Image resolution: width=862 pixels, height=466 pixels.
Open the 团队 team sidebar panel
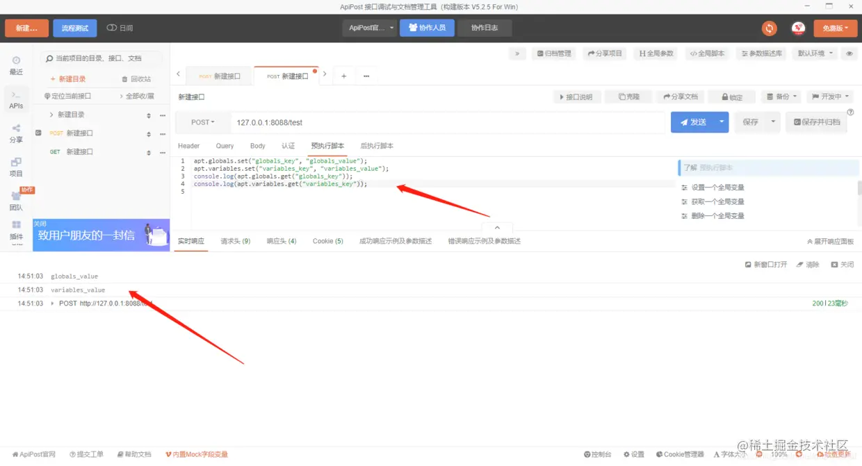click(16, 201)
